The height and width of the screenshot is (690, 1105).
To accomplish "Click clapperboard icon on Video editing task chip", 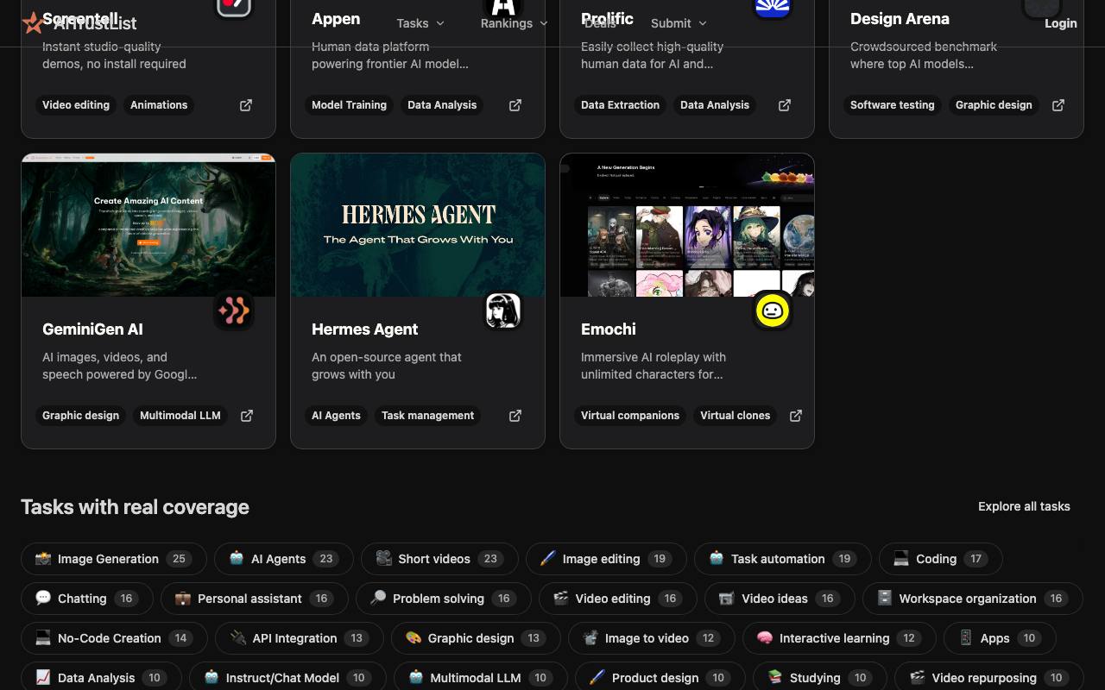I will (x=561, y=599).
